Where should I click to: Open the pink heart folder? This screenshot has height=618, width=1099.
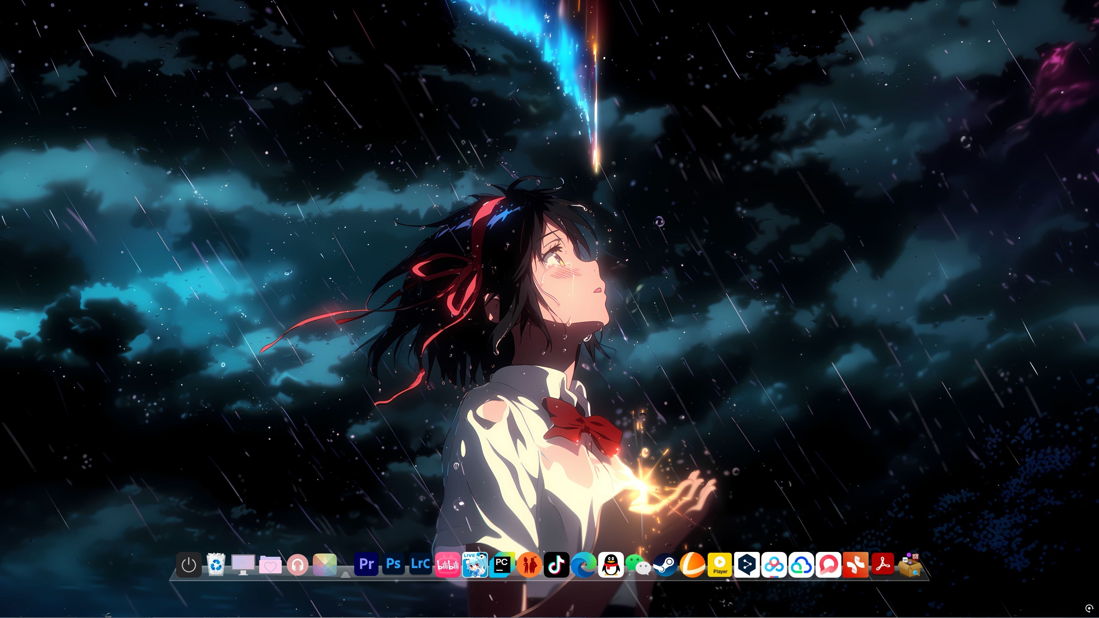[x=270, y=565]
